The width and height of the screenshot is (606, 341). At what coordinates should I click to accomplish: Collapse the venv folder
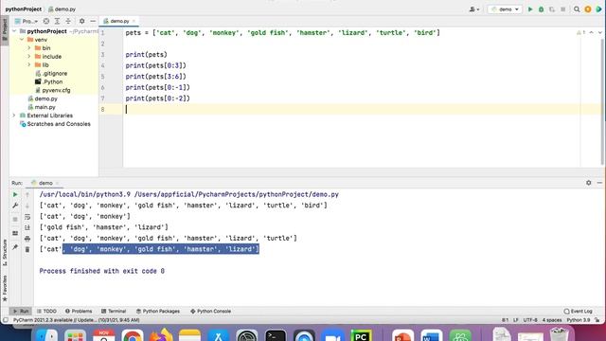(x=22, y=40)
